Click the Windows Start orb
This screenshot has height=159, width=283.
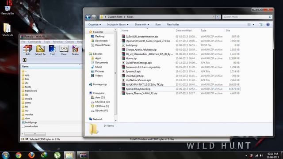click(5, 155)
